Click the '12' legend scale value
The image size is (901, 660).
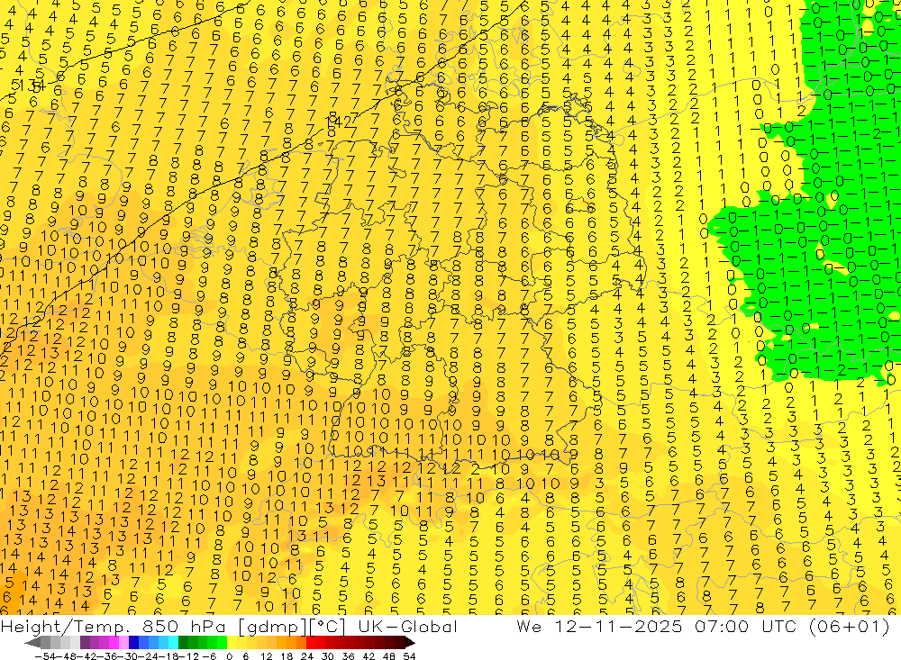[x=267, y=656]
